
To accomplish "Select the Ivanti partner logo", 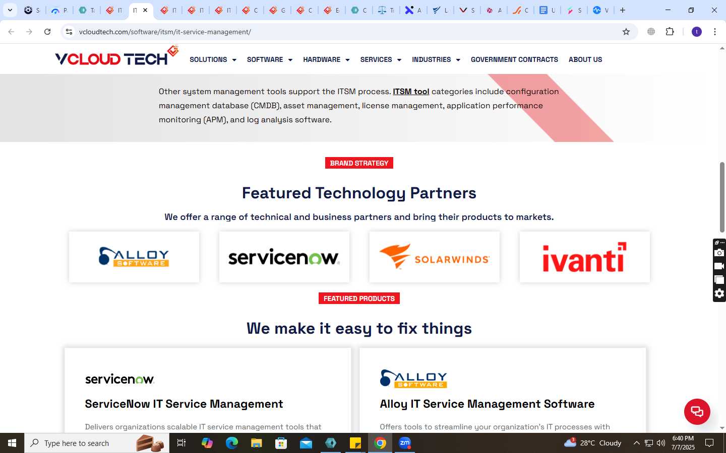I will click(585, 257).
